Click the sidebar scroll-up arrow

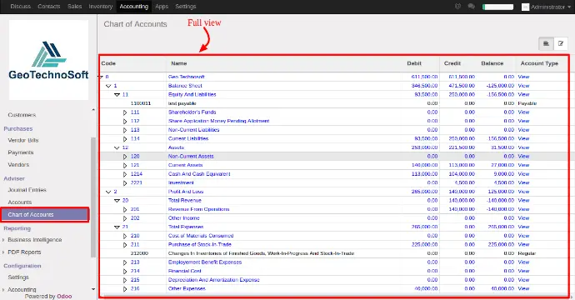(x=93, y=110)
